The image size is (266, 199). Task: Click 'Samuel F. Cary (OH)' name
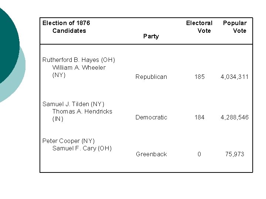pos(82,148)
